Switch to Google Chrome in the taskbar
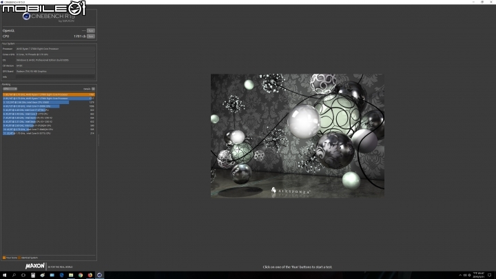The height and width of the screenshot is (279, 496). (81, 275)
